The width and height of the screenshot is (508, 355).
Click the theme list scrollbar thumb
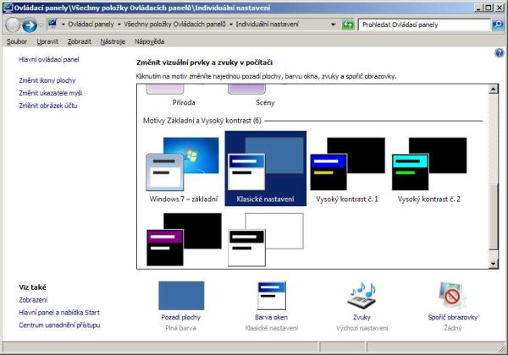pos(493,216)
